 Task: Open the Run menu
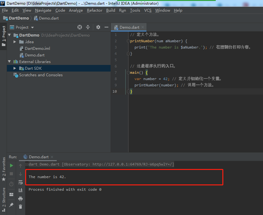(123, 10)
